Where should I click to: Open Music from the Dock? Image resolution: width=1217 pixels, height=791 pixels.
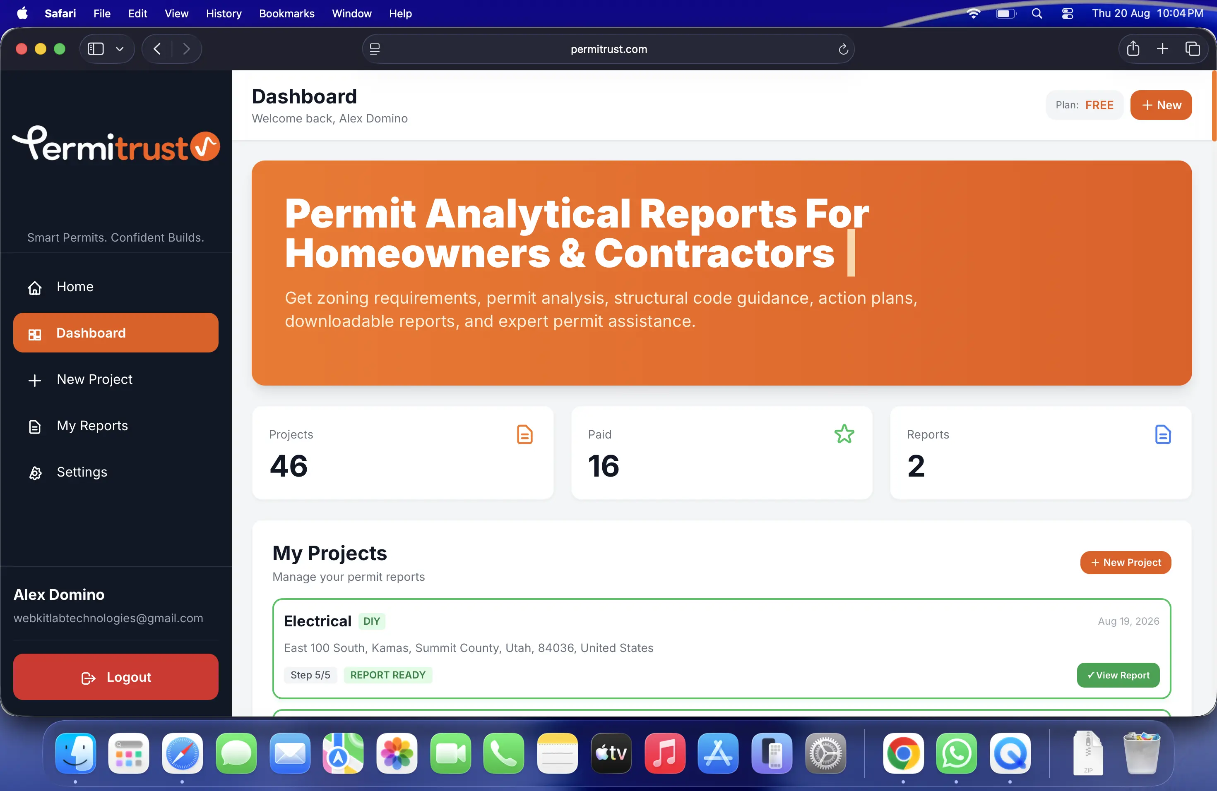pos(665,753)
